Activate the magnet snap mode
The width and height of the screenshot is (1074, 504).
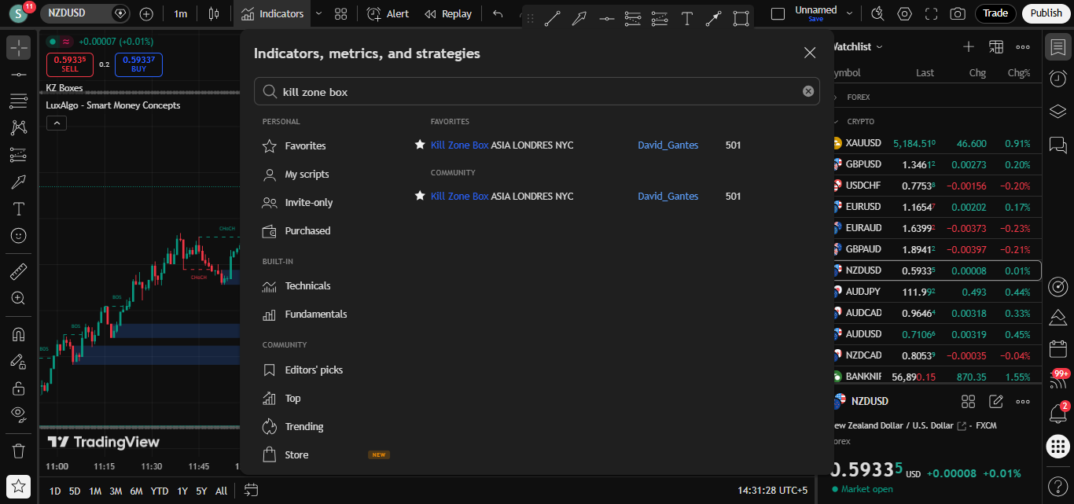click(x=19, y=334)
